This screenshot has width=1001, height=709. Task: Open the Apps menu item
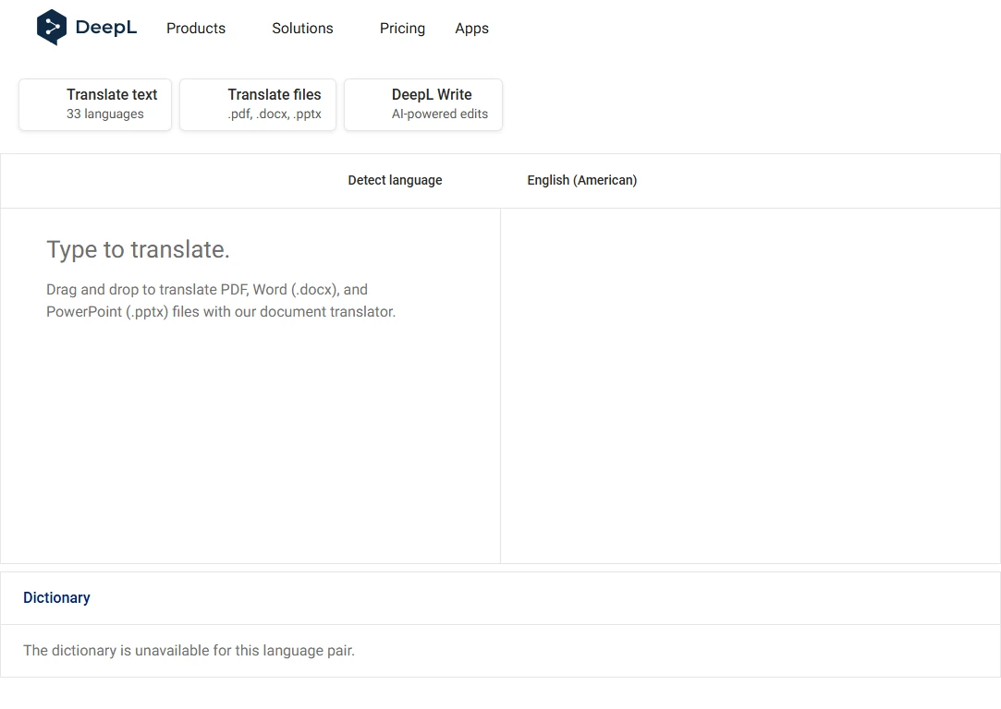pyautogui.click(x=471, y=28)
